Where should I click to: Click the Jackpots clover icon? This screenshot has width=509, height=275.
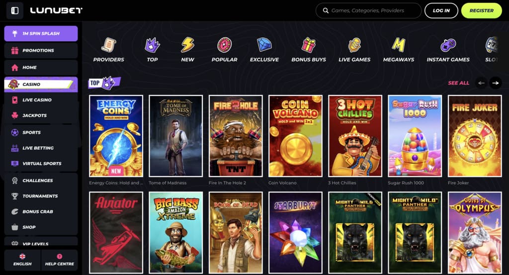click(14, 115)
